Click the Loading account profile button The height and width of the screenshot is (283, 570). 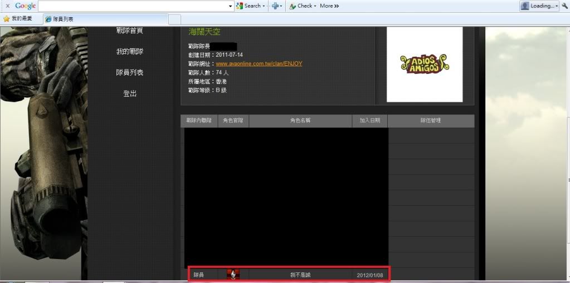pos(539,6)
